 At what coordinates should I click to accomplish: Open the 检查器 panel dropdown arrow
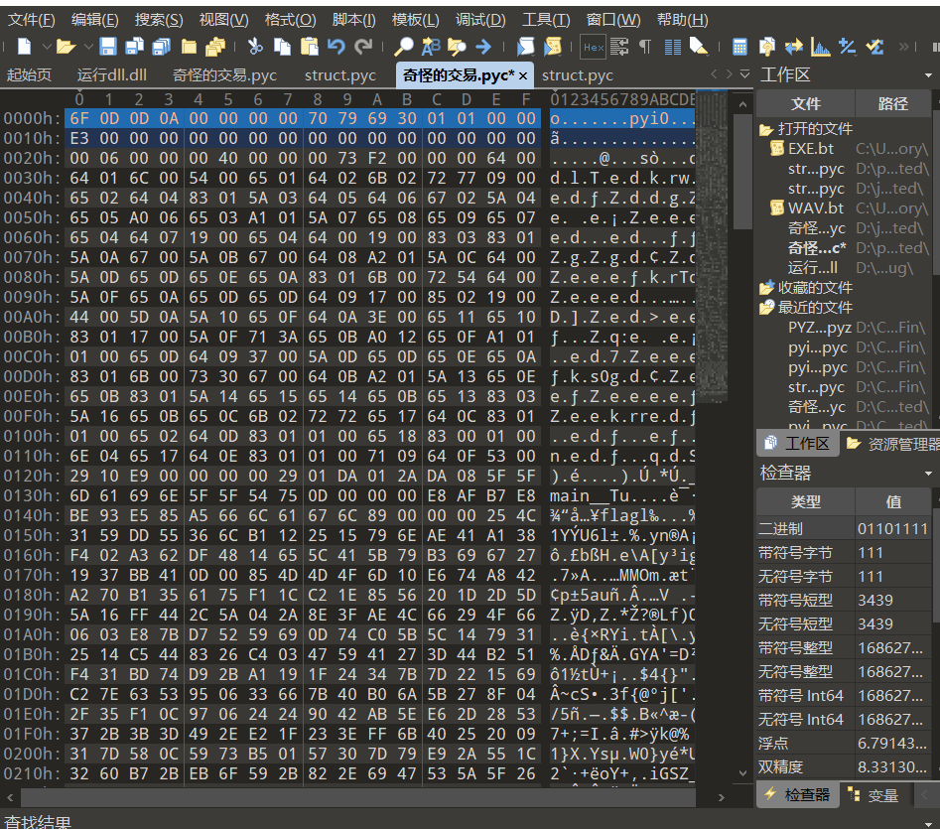928,473
